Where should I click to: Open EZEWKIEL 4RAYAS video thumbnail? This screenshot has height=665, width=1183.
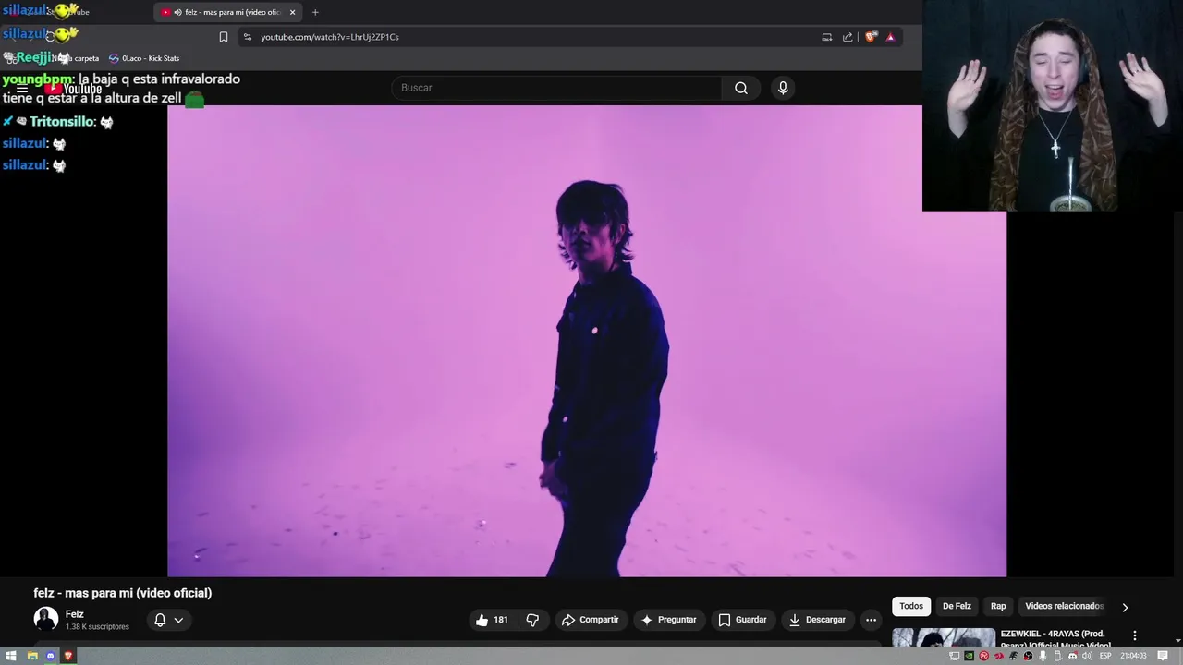click(944, 637)
